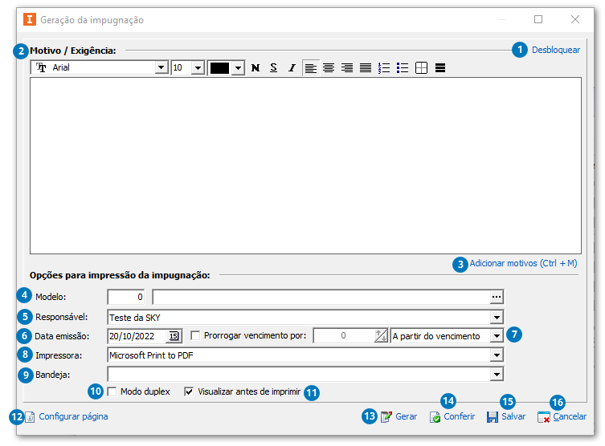Open Configurar página link
The width and height of the screenshot is (605, 446).
coord(73,417)
